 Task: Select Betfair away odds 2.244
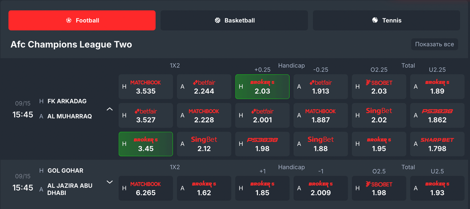(204, 87)
